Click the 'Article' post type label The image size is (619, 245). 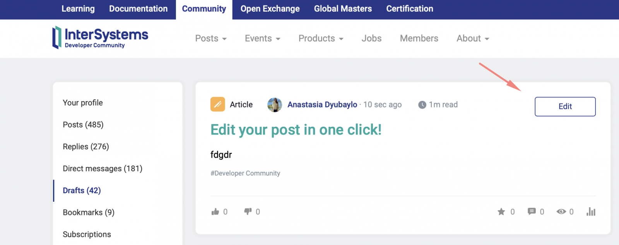[241, 105]
